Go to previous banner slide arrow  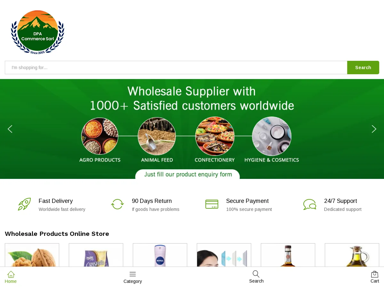10,129
